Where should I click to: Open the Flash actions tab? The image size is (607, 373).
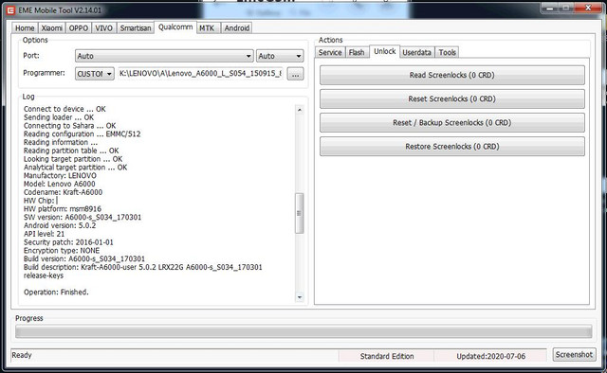point(357,52)
